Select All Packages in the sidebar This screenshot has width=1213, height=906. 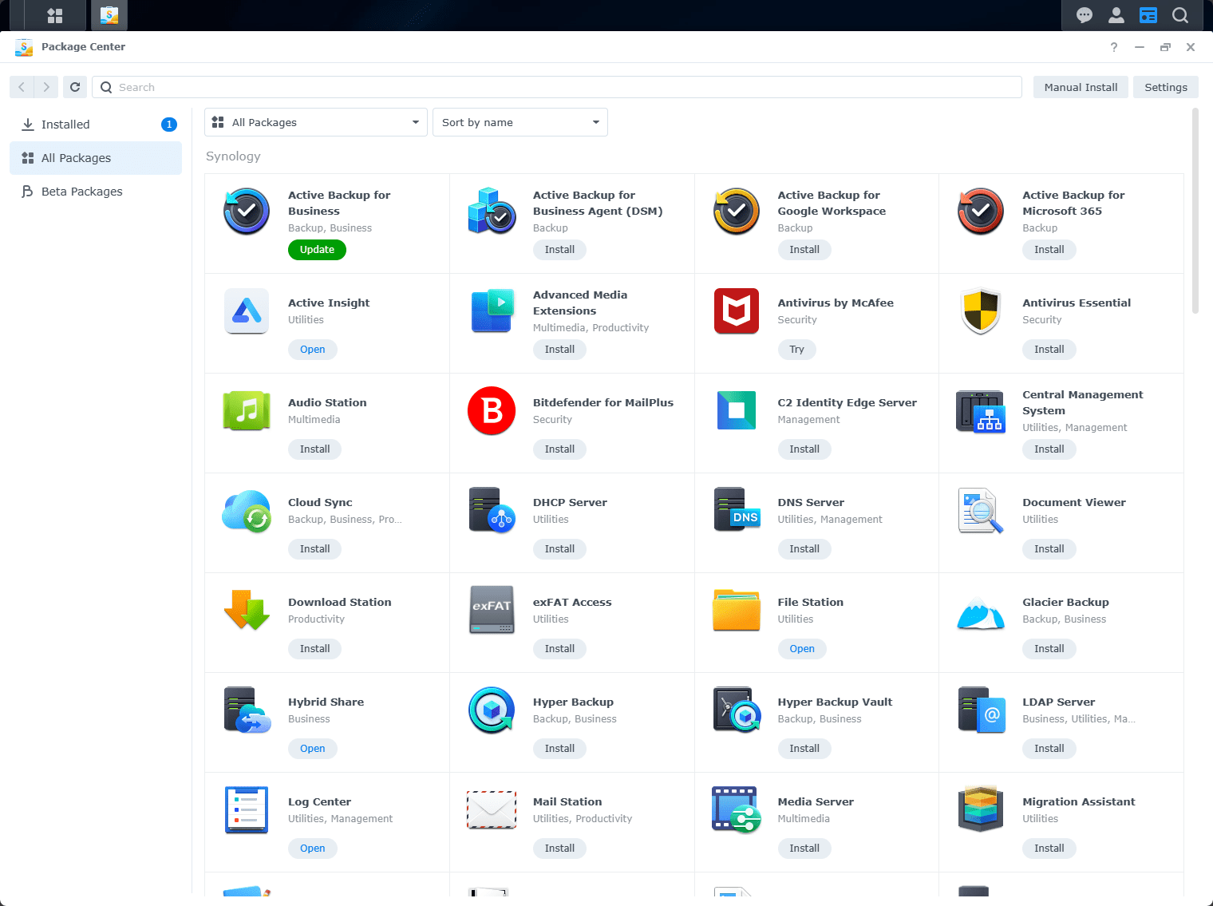point(96,158)
